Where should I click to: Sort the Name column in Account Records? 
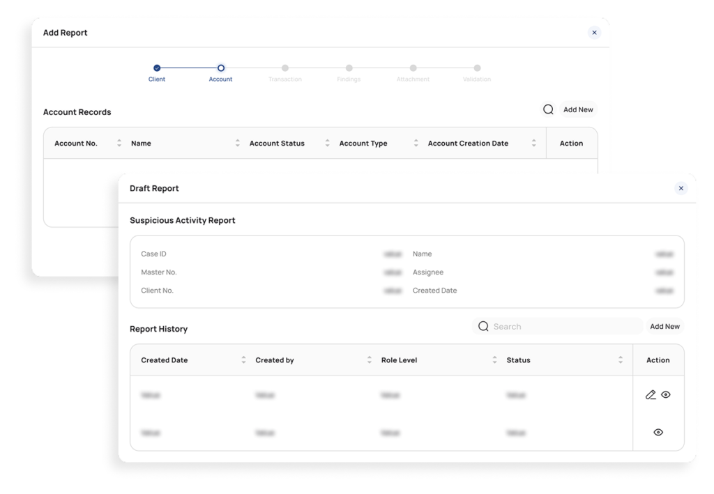[x=238, y=142]
